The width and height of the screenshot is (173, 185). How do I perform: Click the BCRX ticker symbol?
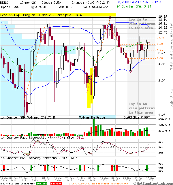[x=4, y=2]
